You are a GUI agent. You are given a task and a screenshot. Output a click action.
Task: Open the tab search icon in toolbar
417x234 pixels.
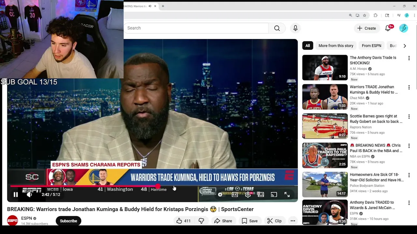[x=387, y=15]
